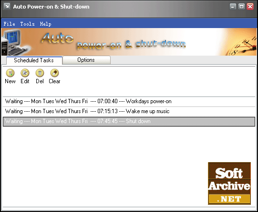Minimize the Auto Power-on window
Screen dimensions: 258x212
(x=233, y=7)
